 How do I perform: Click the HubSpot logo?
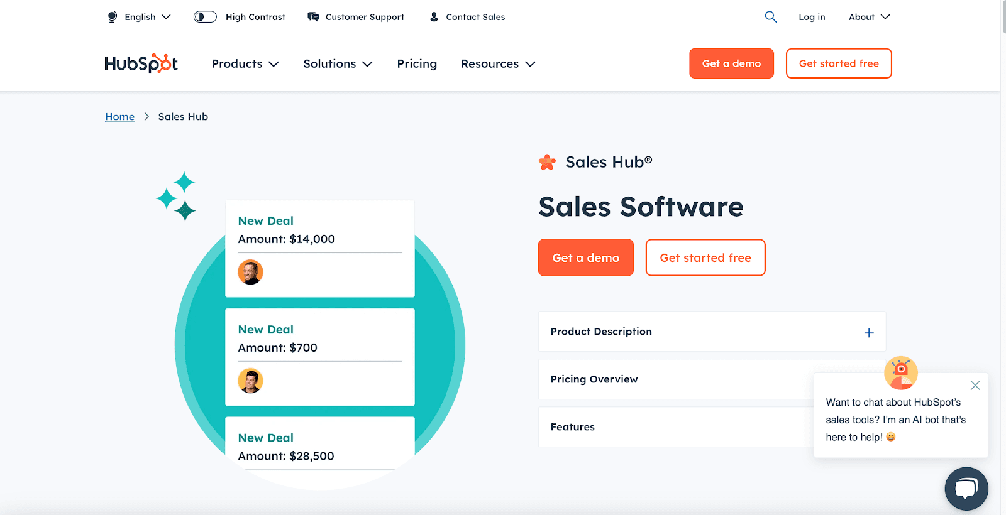click(x=141, y=63)
